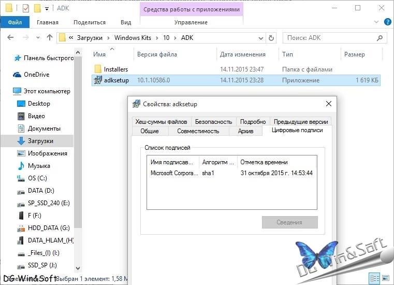The height and width of the screenshot is (285, 394).
Task: Close the Свойства: adksetup dialog
Action: pos(329,104)
